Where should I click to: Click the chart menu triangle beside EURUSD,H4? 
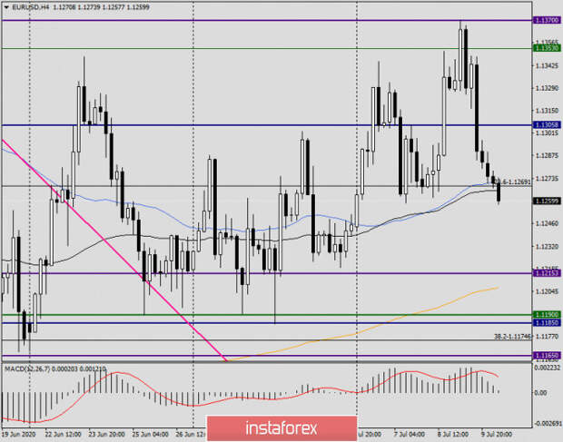6,7
